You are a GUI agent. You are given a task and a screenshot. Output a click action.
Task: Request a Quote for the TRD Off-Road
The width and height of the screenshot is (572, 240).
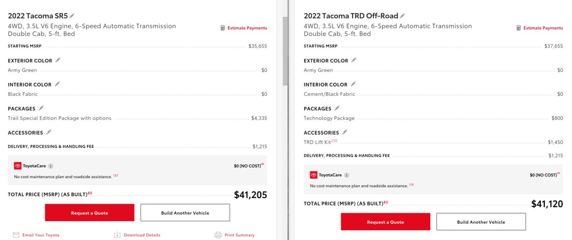pos(385,222)
